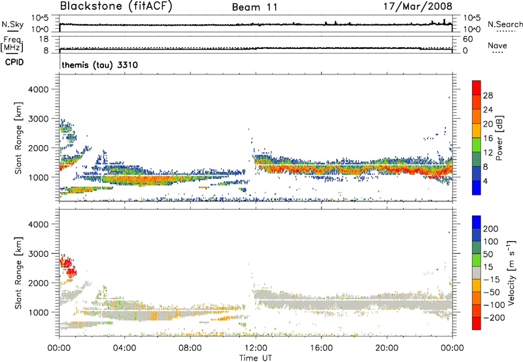Click the "60" Nave axis tick
Viewport: 523px width, 362px height.
pos(467,39)
